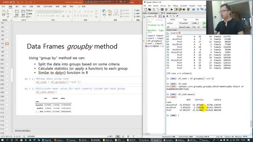Start slideshow from beginning in quick access

click(x=31, y=2)
